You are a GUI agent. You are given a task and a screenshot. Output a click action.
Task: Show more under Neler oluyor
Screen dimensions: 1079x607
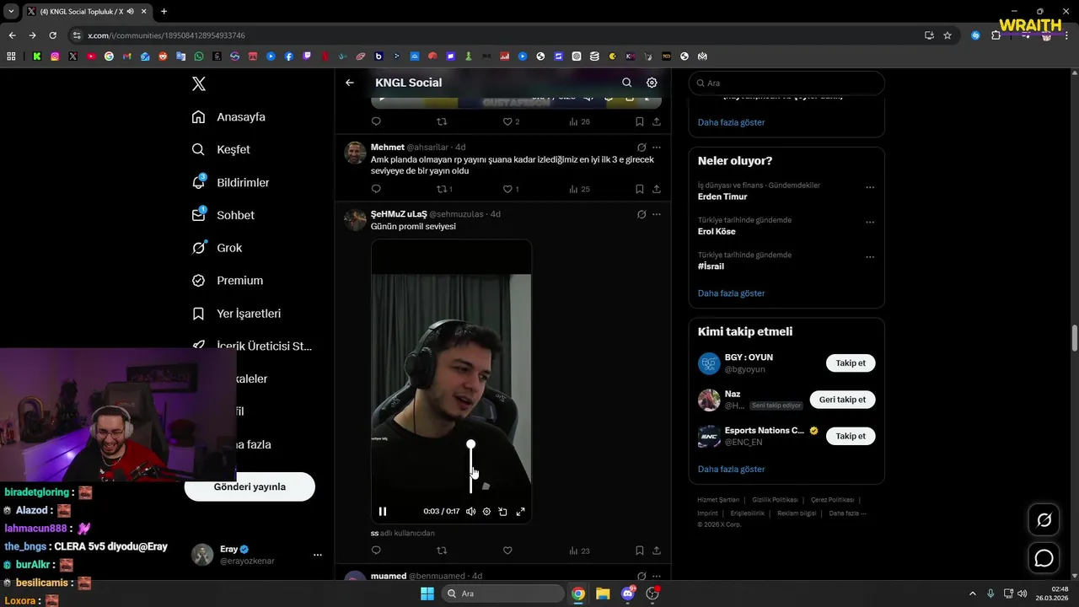(731, 293)
